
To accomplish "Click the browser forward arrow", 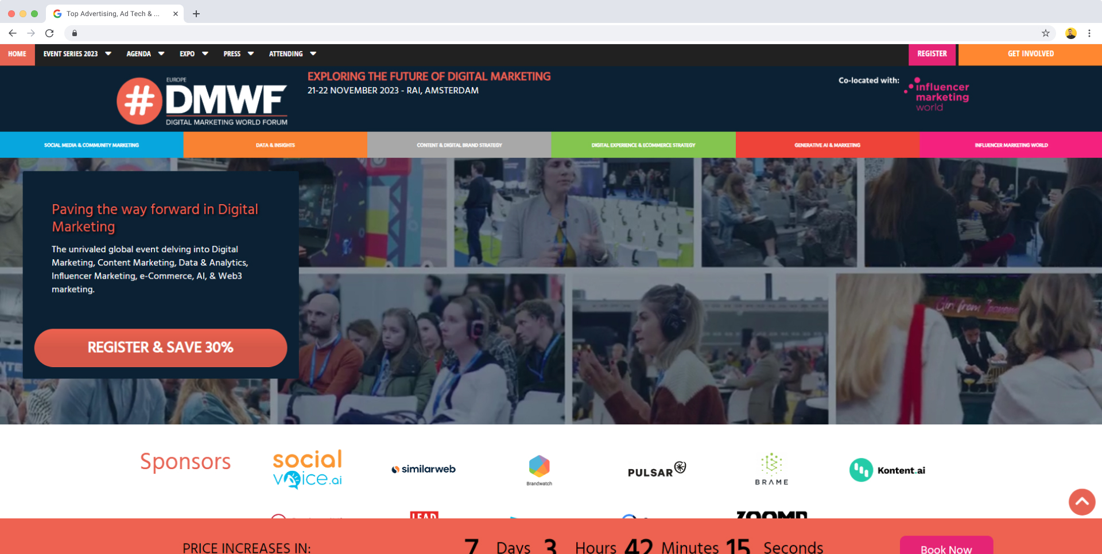I will coord(31,33).
